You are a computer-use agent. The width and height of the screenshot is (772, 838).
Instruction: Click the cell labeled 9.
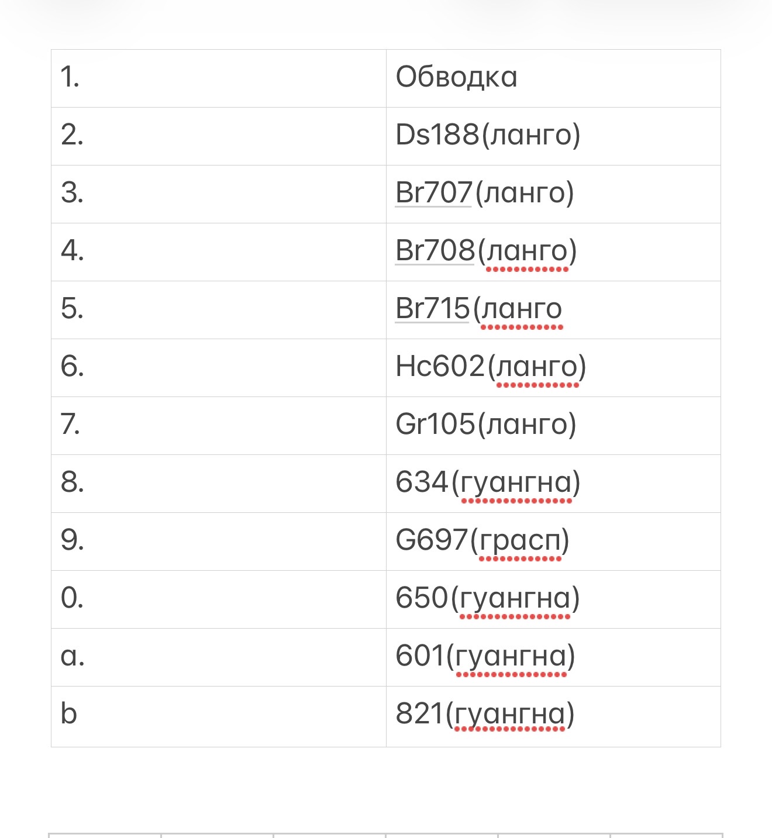click(219, 542)
